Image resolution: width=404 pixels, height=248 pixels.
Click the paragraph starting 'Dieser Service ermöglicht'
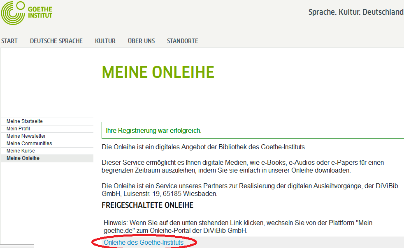(x=243, y=166)
